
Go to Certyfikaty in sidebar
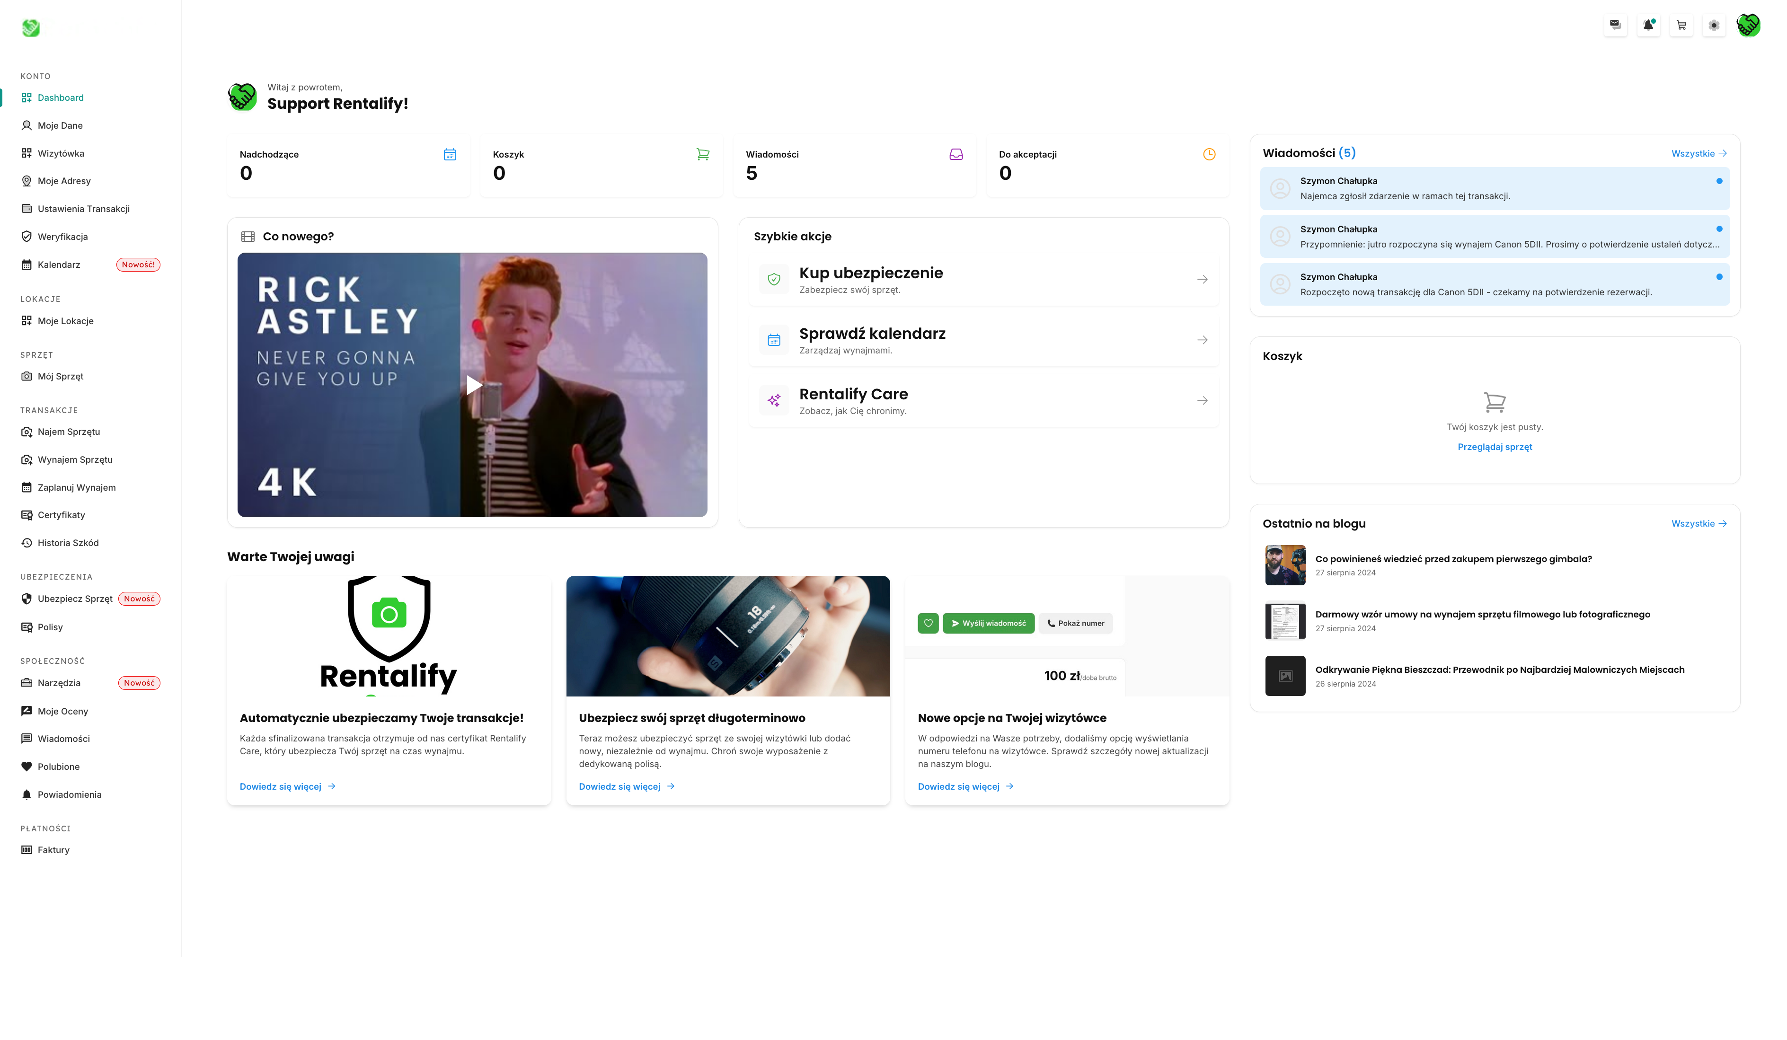61,515
